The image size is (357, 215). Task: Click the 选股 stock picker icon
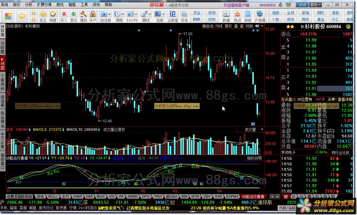coord(158,14)
